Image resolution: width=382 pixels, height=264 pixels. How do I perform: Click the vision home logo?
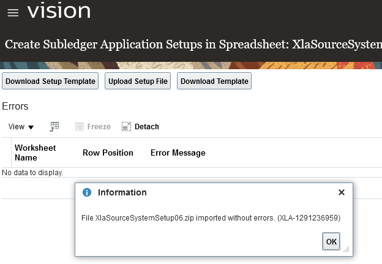click(x=59, y=11)
